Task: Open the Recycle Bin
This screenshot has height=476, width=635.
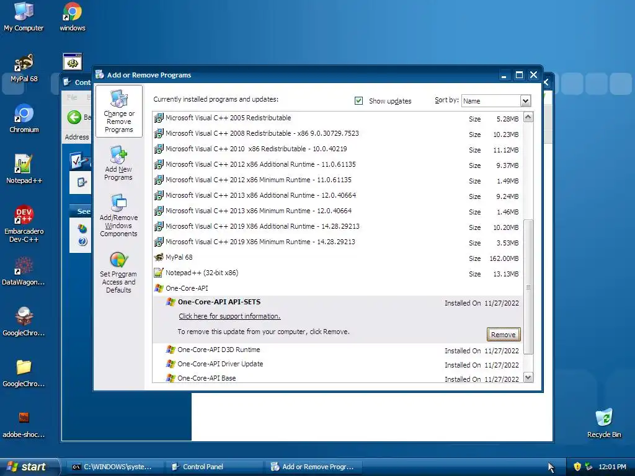Action: [604, 423]
